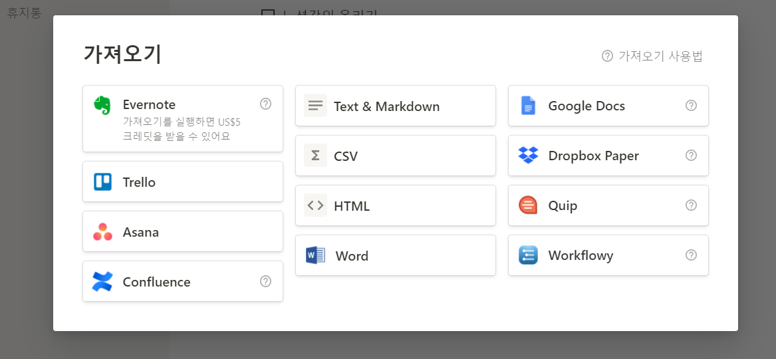Click the CSV sigma icon

click(x=315, y=156)
